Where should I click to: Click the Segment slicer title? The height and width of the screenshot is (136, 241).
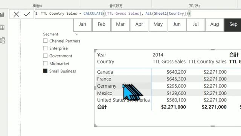(50, 34)
